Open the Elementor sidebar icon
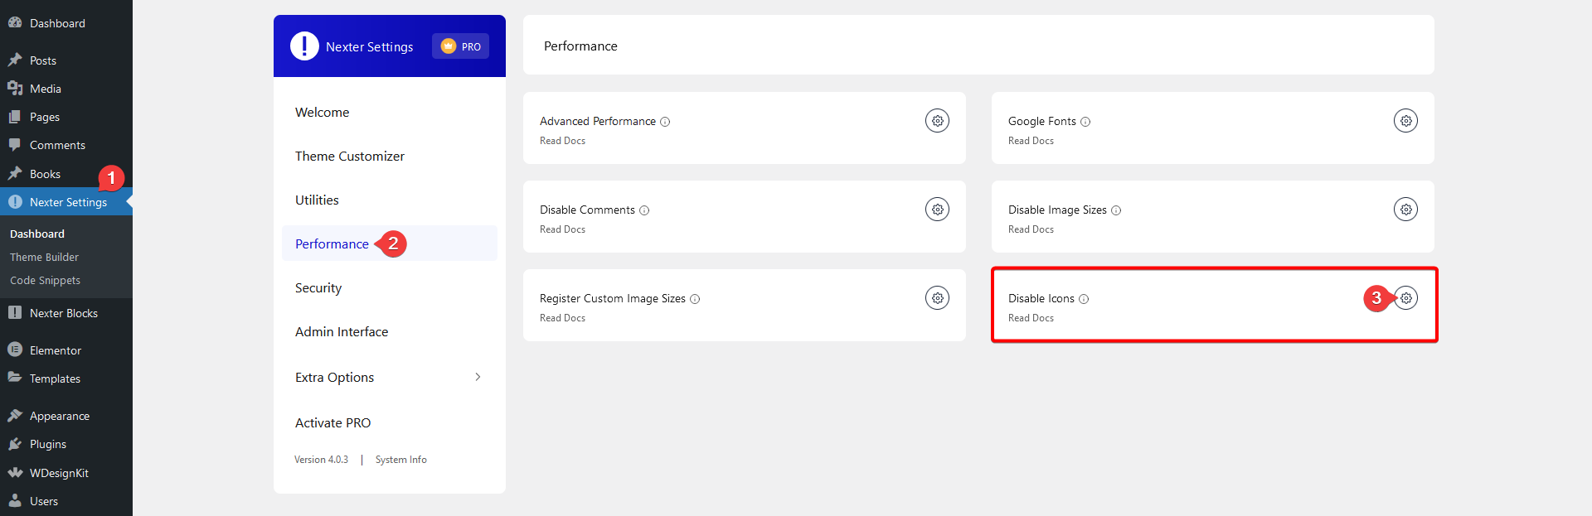Viewport: 1592px width, 516px height. click(15, 350)
